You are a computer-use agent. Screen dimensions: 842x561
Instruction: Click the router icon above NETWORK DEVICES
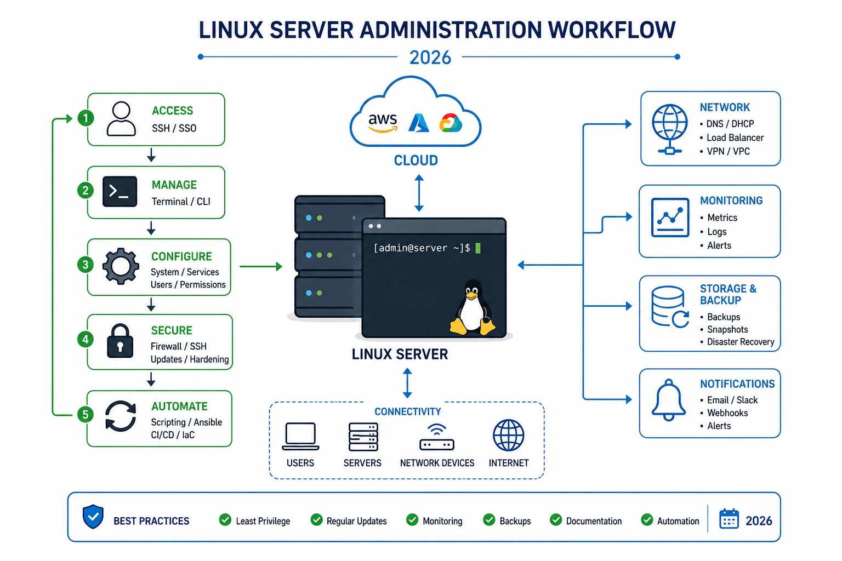click(x=437, y=437)
